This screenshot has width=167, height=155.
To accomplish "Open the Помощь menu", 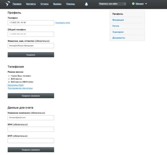I will pyautogui.click(x=70, y=4).
